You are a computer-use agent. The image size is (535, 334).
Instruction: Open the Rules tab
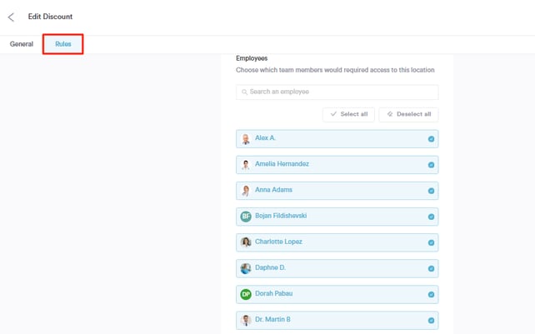click(x=63, y=44)
